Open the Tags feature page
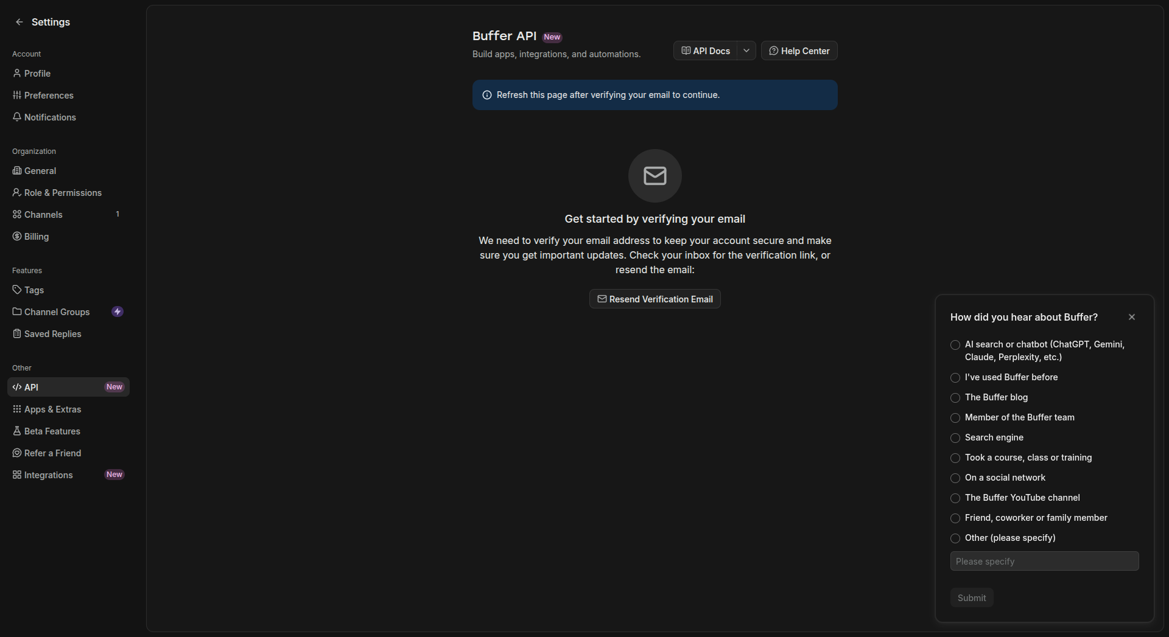This screenshot has width=1169, height=637. click(x=68, y=290)
